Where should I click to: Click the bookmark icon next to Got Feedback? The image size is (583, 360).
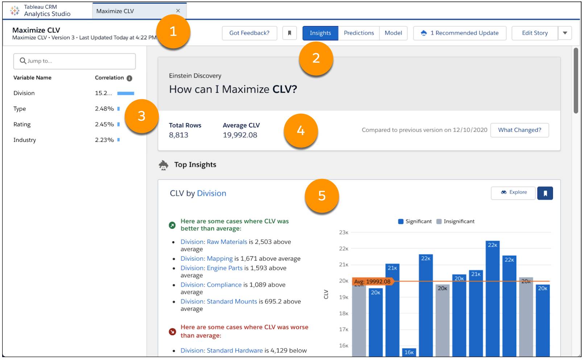point(290,33)
